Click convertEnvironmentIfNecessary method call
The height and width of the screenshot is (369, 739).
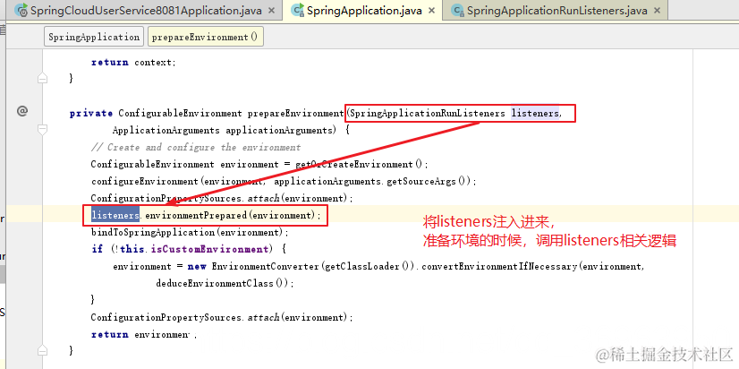pos(499,266)
